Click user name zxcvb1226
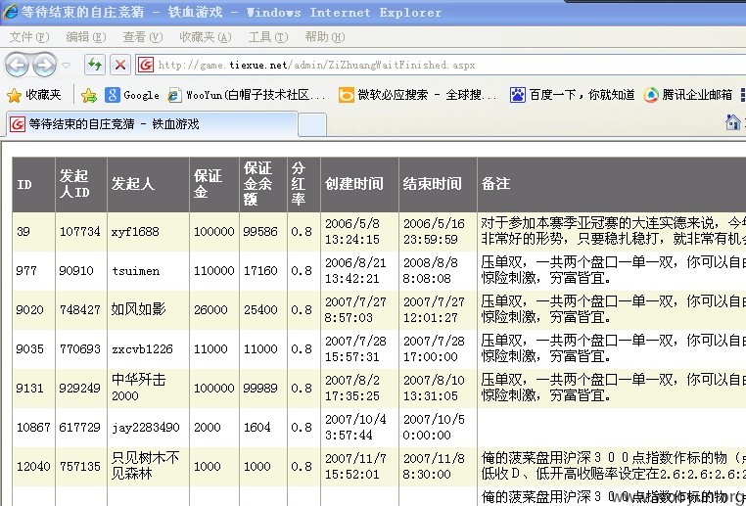746x506 pixels. 142,349
